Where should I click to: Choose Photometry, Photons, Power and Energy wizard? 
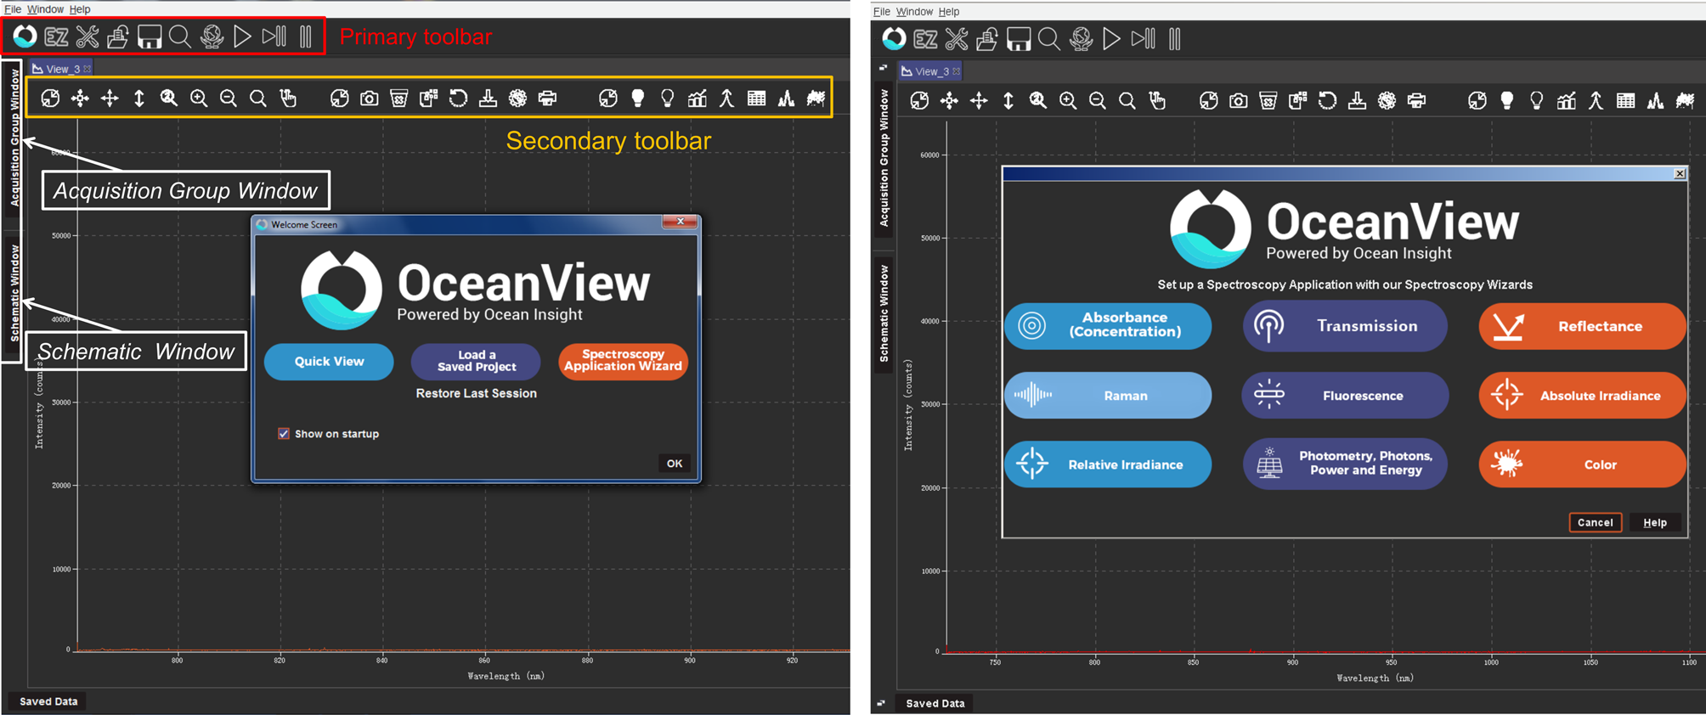1345,464
